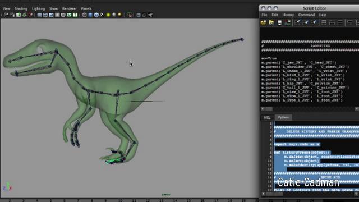Switch to the MEL tab
This screenshot has height=202, width=359.
[267, 117]
